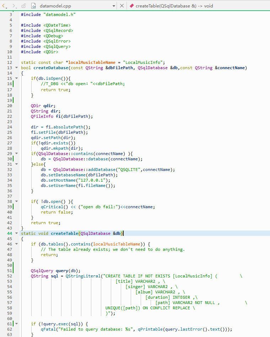Click the localMusicTableName declaration on line 12
The height and width of the screenshot is (337, 270).
pos(92,62)
